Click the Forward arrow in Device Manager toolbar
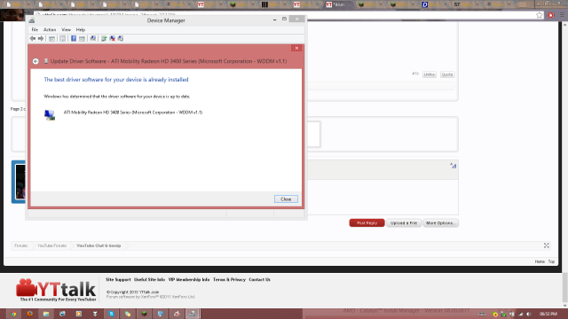Image resolution: width=568 pixels, height=319 pixels. click(41, 38)
